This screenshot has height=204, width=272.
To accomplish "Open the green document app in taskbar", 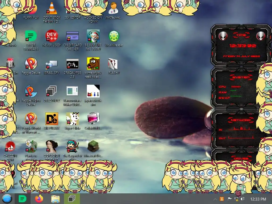I will (x=23, y=199).
